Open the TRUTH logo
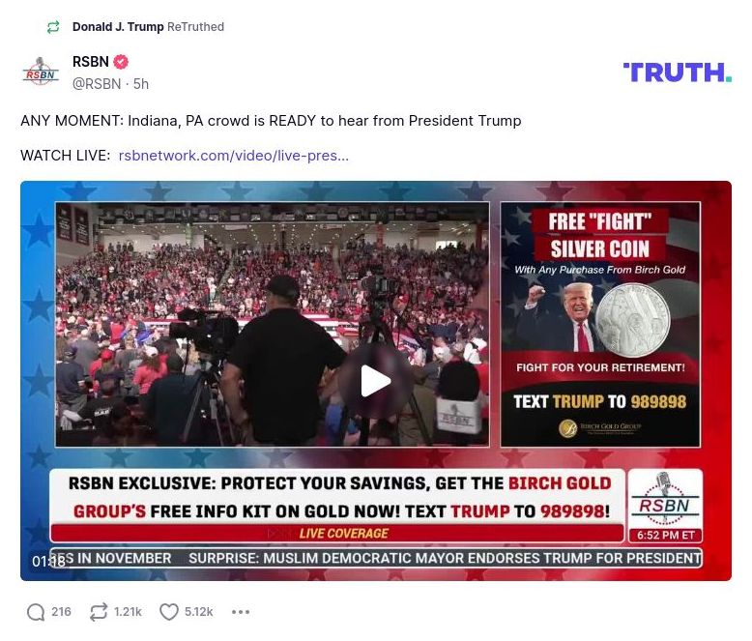Screen dimensions: 752x641 [x=677, y=73]
